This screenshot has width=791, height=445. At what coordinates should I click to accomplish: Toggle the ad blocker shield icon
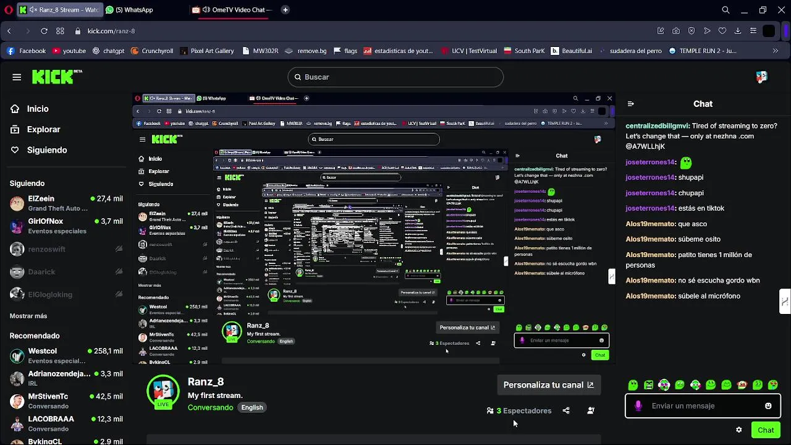[x=692, y=31]
